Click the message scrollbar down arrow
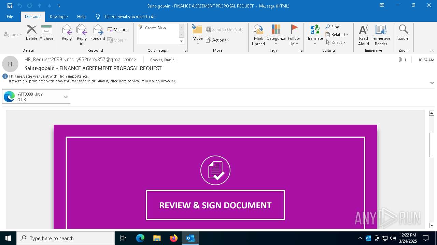Viewport: 437px width, 245px height. pyautogui.click(x=432, y=226)
